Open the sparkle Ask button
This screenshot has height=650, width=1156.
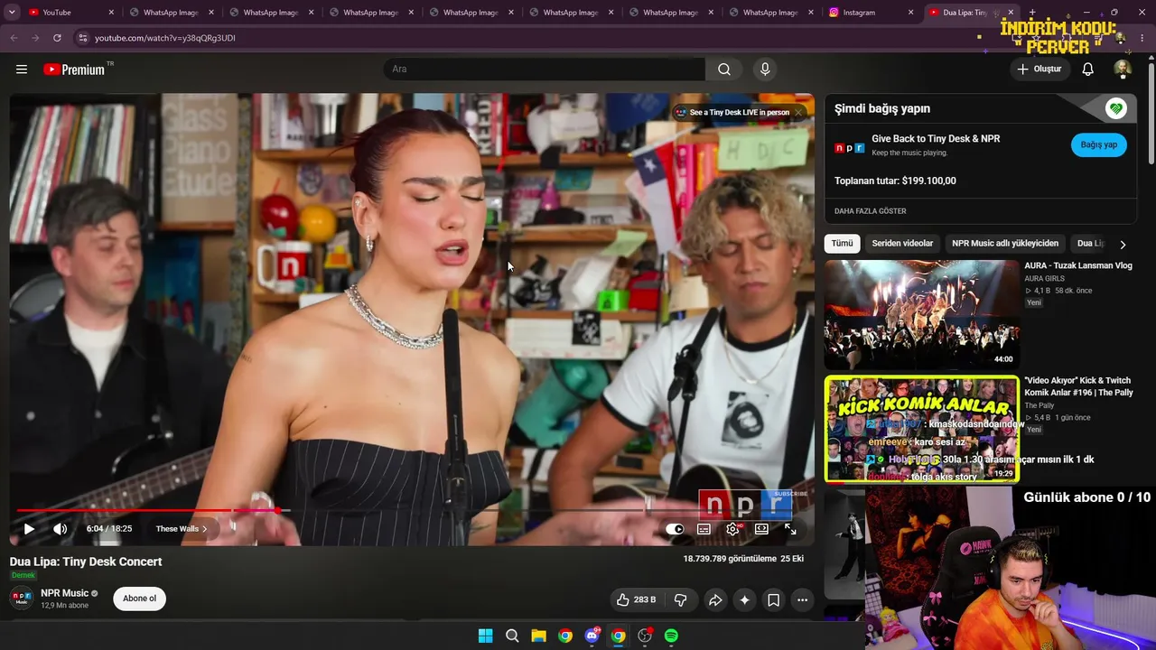click(744, 599)
